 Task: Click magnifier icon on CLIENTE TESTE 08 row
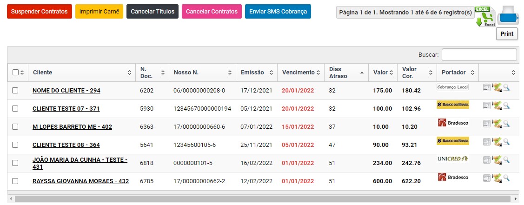click(506, 142)
